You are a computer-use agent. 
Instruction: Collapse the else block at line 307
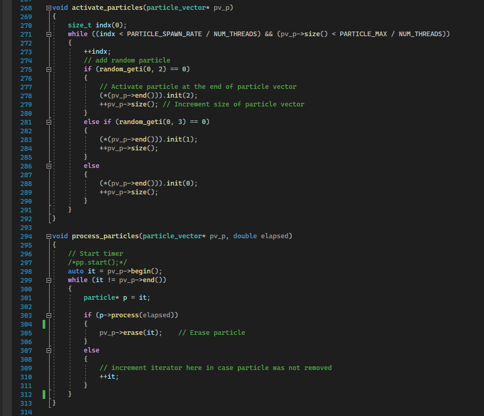point(49,350)
